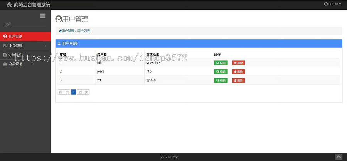Go to previous page 前一页
Image resolution: width=347 pixels, height=161 pixels.
click(64, 92)
